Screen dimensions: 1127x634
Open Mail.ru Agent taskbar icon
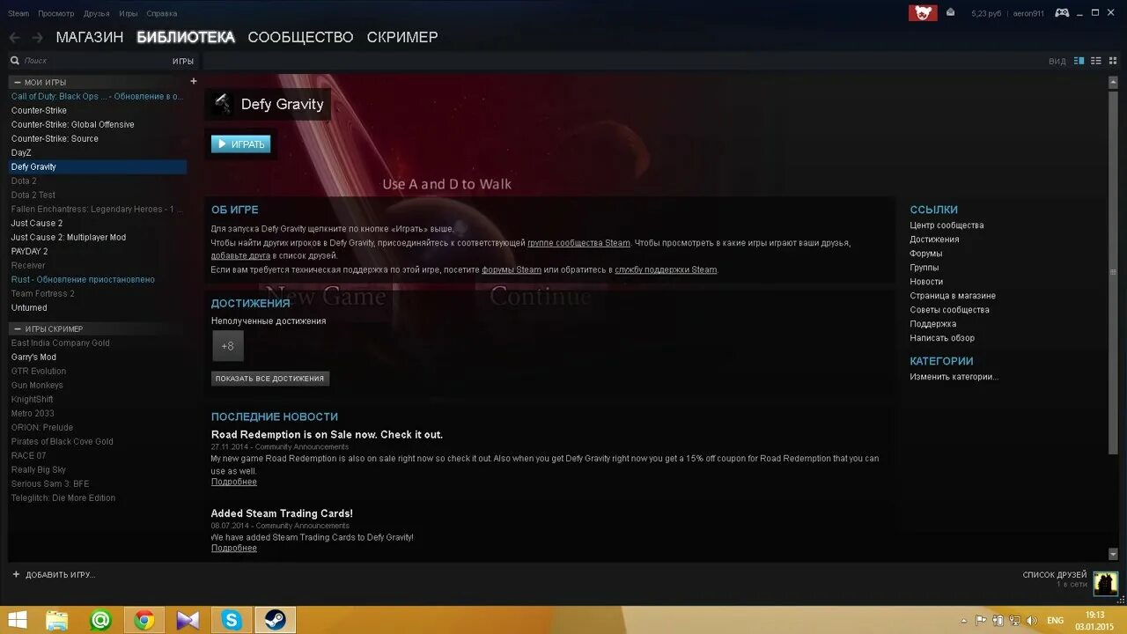coord(101,620)
